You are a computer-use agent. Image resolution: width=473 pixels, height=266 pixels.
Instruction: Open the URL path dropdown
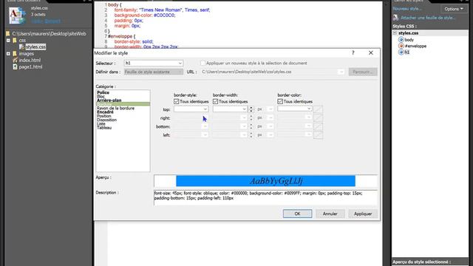pos(341,72)
